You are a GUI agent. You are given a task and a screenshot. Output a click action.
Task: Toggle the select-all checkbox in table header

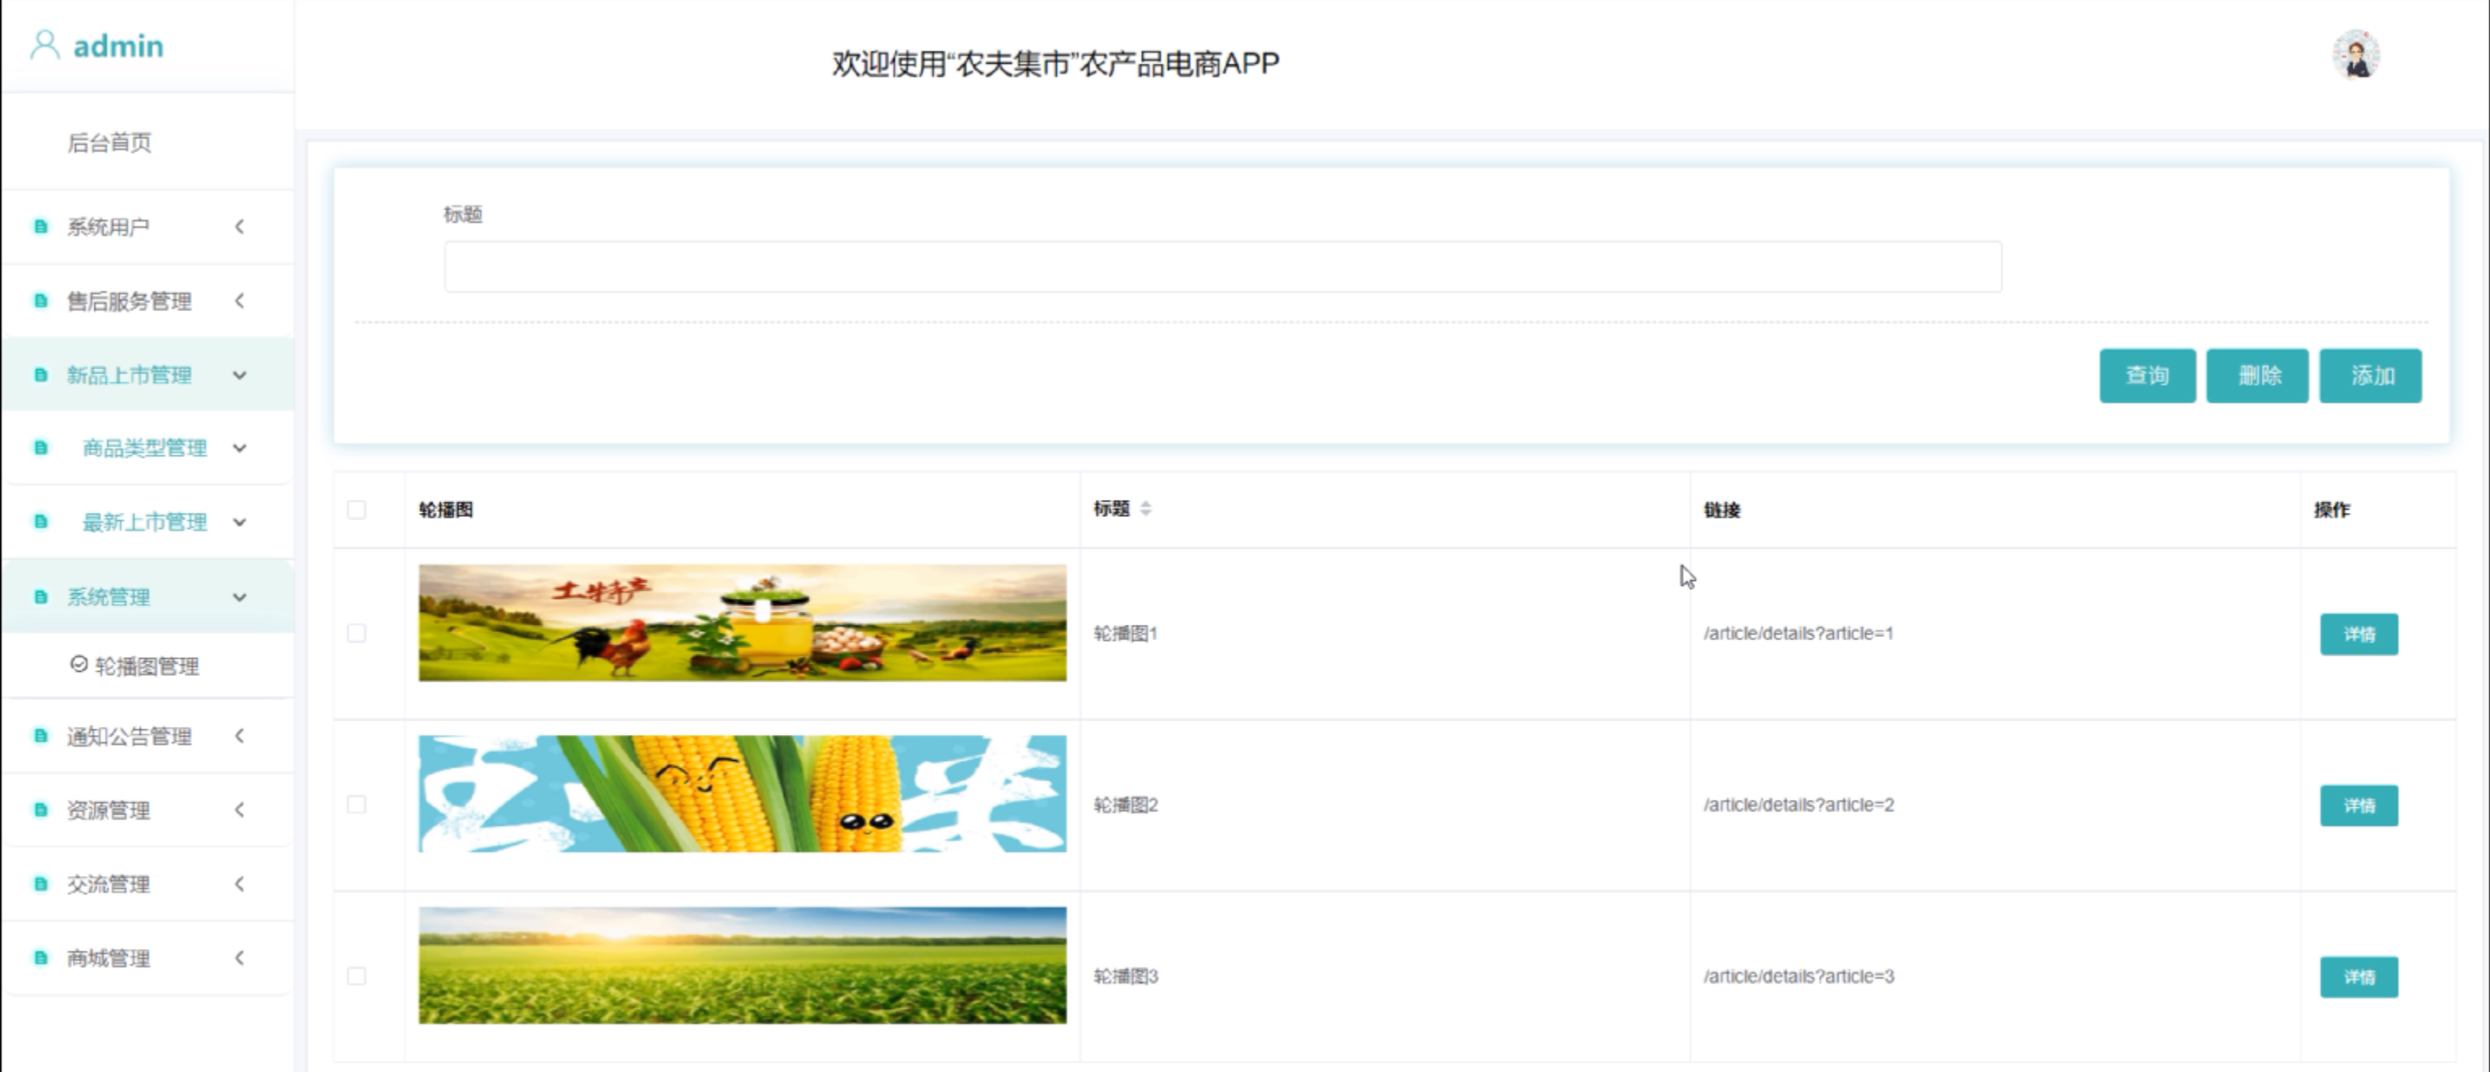[x=357, y=510]
